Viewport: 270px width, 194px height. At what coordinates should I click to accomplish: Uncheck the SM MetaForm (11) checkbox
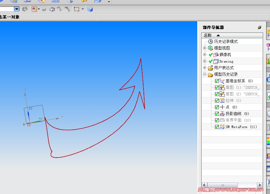pos(217,127)
